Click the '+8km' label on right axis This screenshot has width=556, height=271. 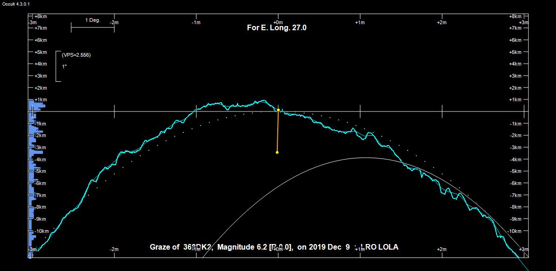(x=515, y=16)
